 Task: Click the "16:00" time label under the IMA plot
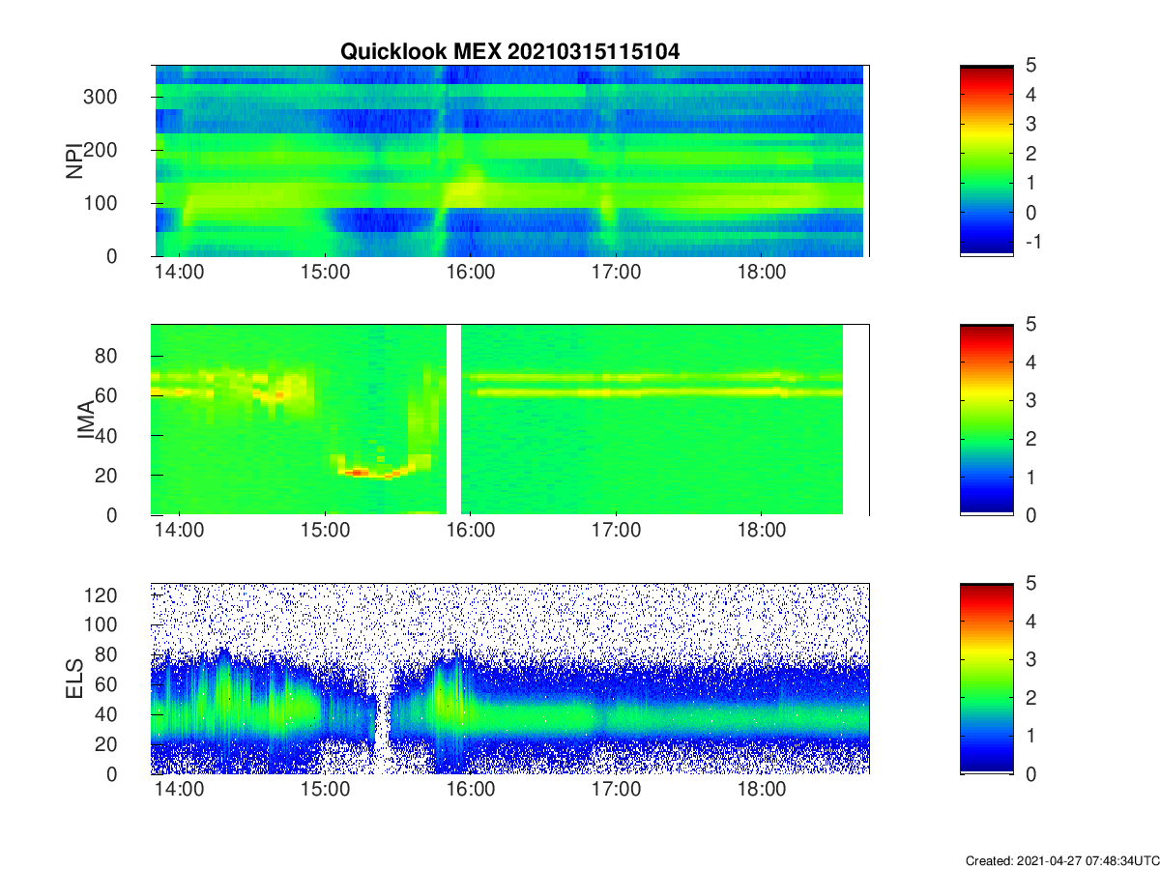(x=471, y=531)
